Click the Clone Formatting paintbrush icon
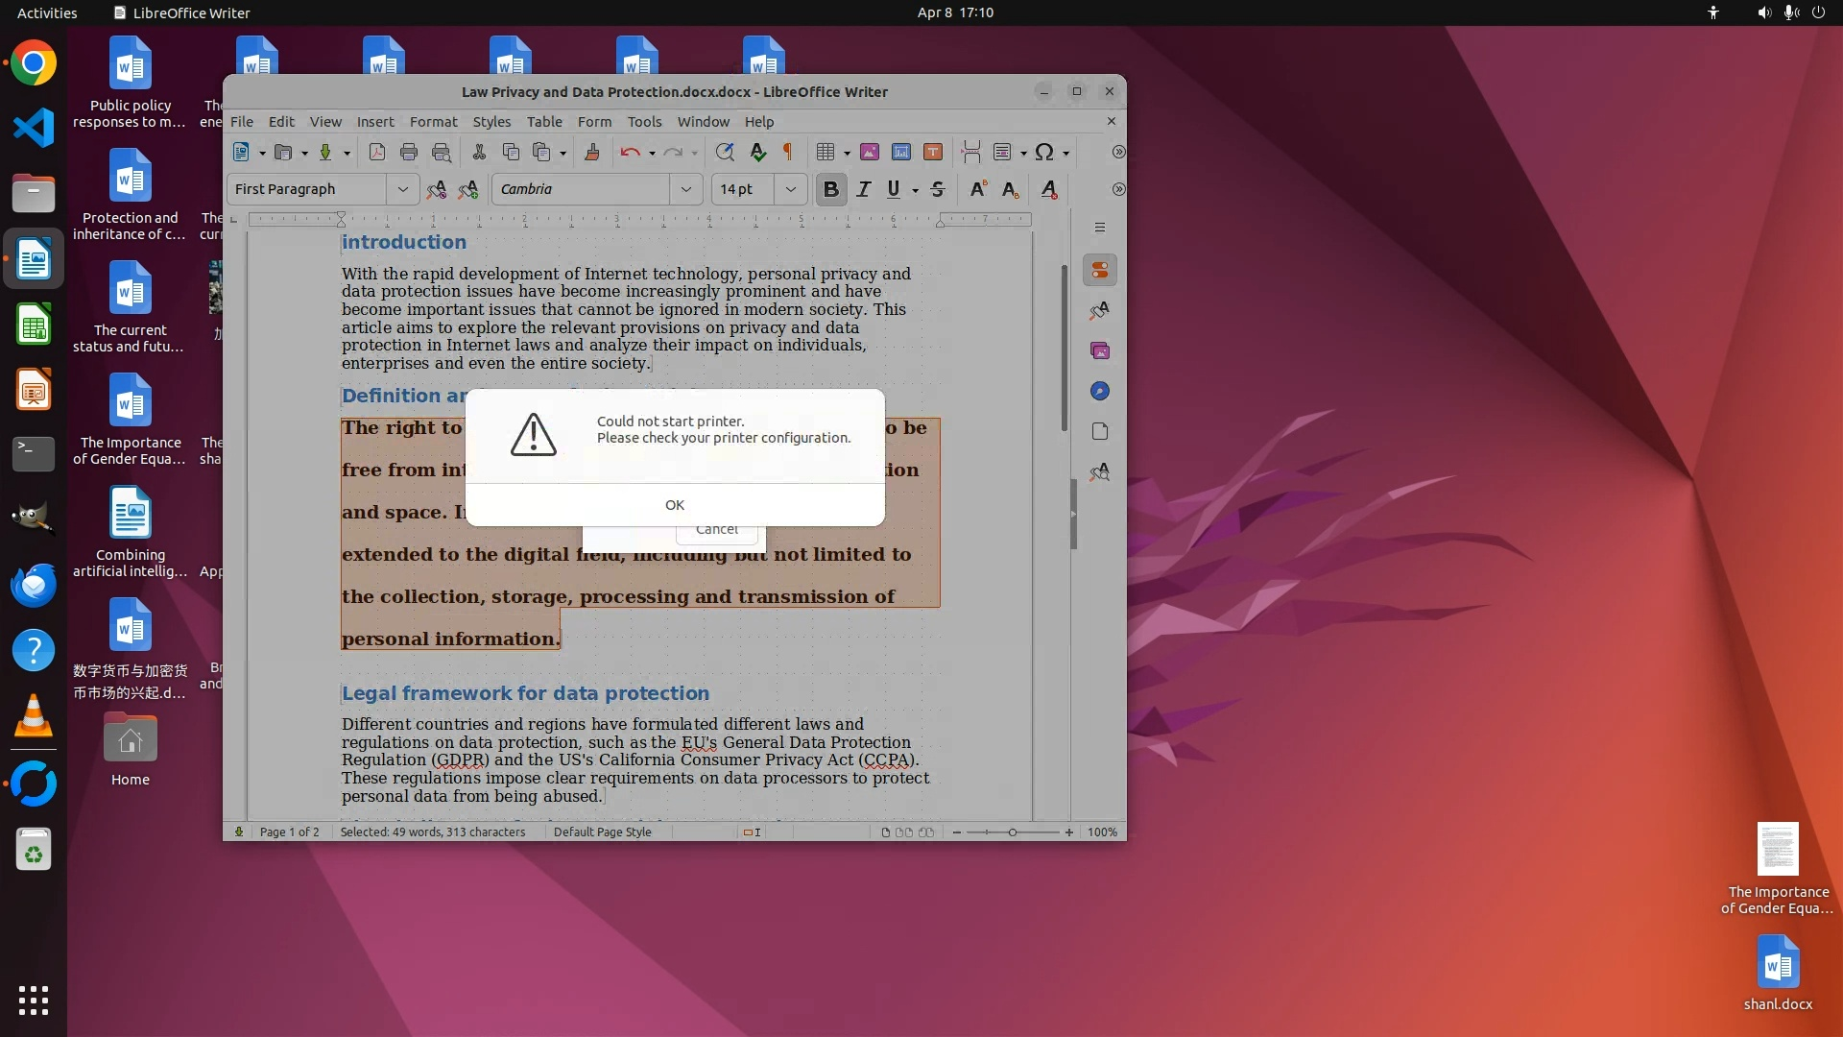 592,152
